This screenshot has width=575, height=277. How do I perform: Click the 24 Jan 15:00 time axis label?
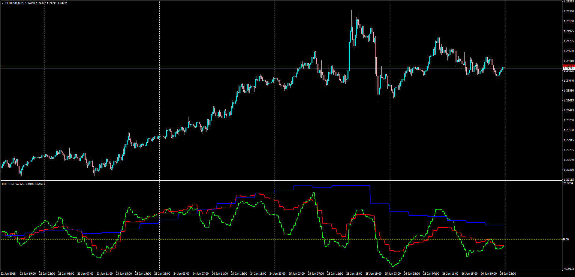tap(239, 274)
